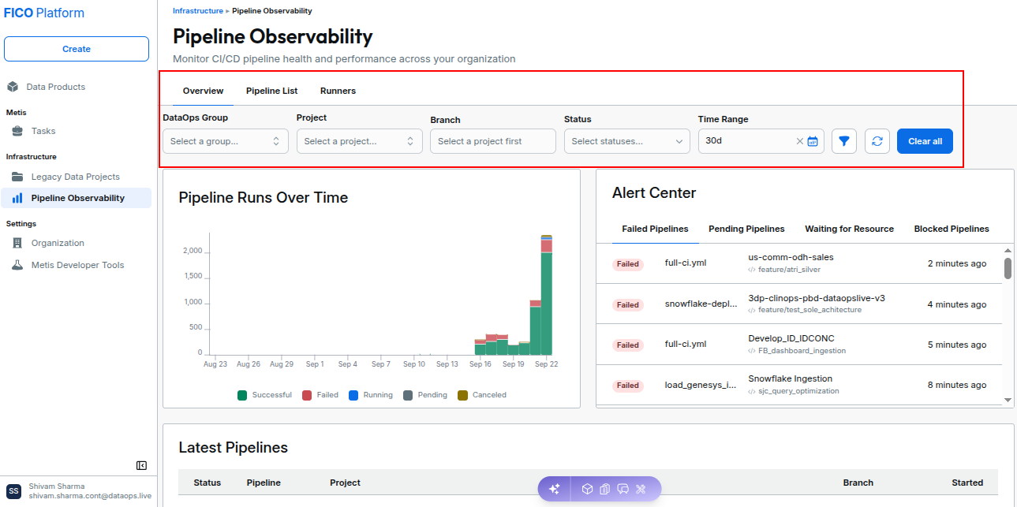Screen dimensions: 1017x507
Task: Click the Started column header
Action: click(x=967, y=483)
